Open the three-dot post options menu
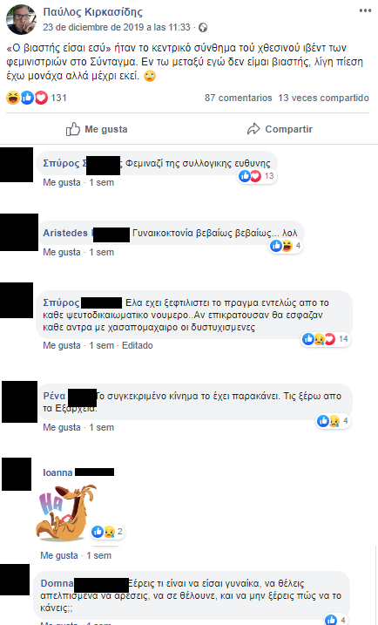The height and width of the screenshot is (625, 378). click(365, 10)
